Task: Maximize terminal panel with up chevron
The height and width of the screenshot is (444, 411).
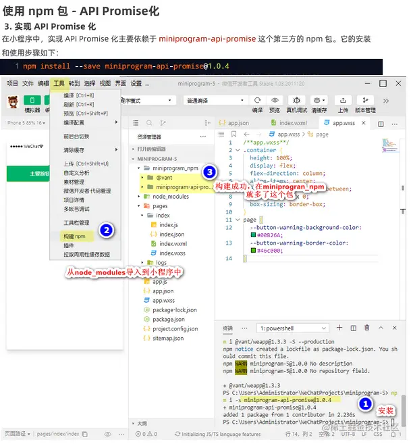Action: (381, 328)
